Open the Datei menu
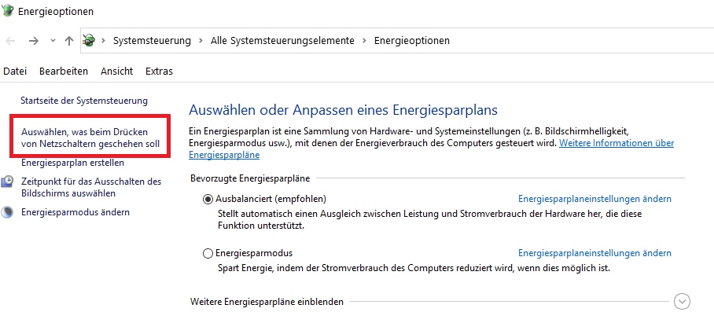Image resolution: width=714 pixels, height=334 pixels. (15, 72)
